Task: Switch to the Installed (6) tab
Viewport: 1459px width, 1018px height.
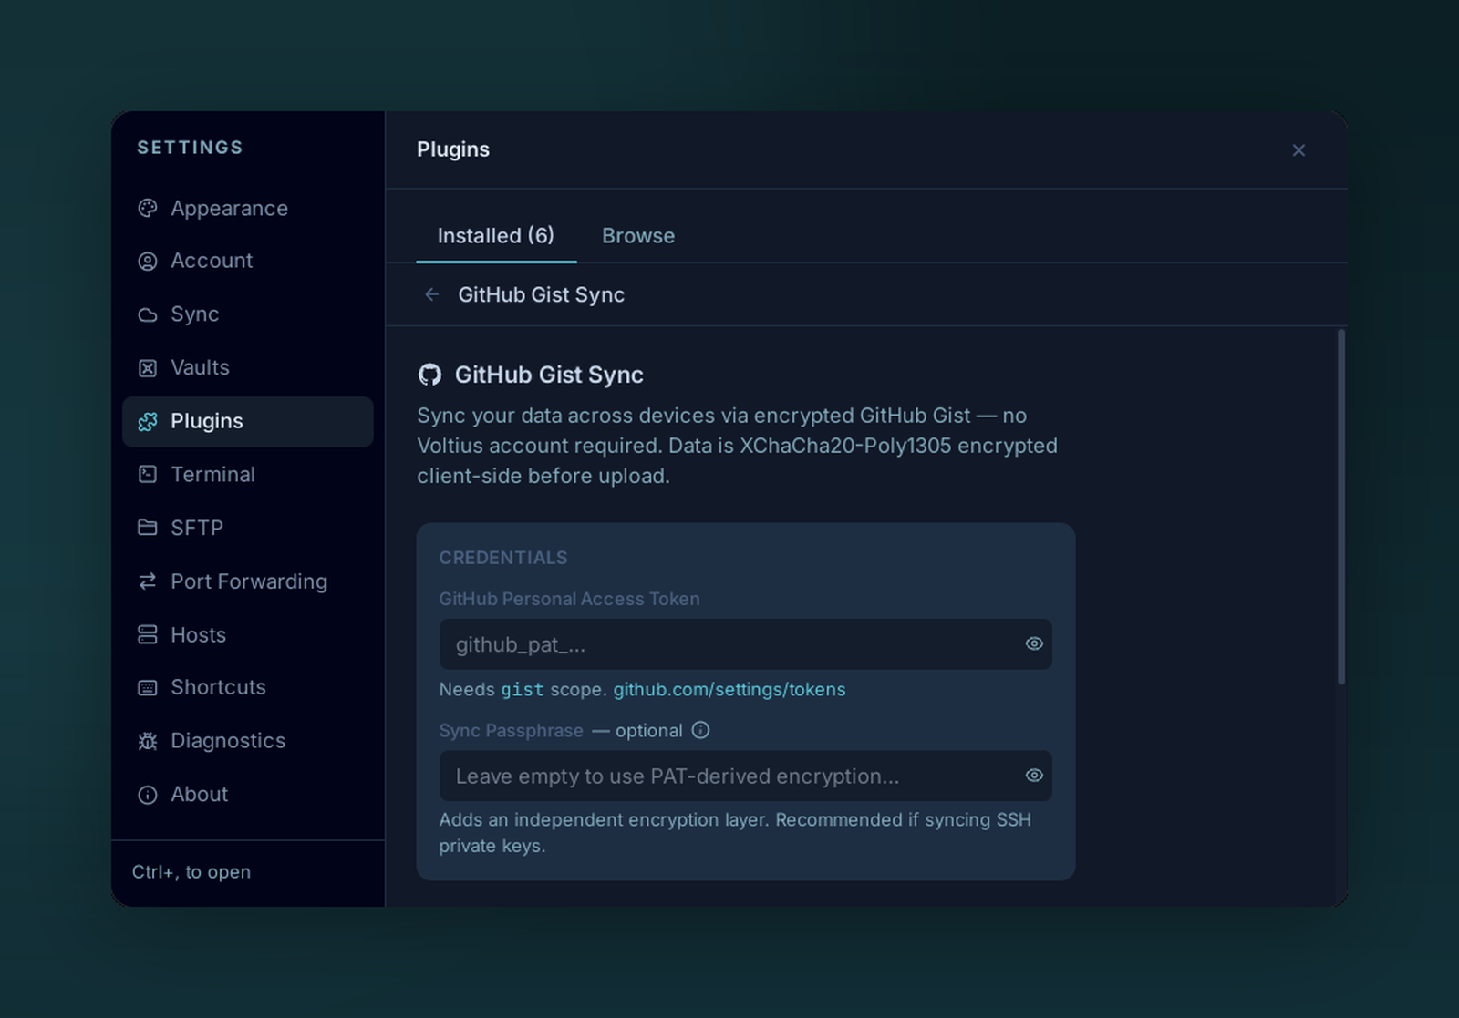Action: (x=496, y=235)
